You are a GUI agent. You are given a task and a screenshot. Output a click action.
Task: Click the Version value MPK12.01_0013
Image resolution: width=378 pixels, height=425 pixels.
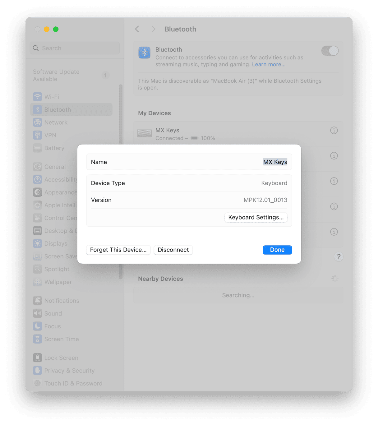(x=265, y=200)
